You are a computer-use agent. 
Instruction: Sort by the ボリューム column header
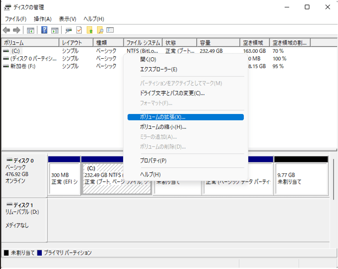[31, 43]
